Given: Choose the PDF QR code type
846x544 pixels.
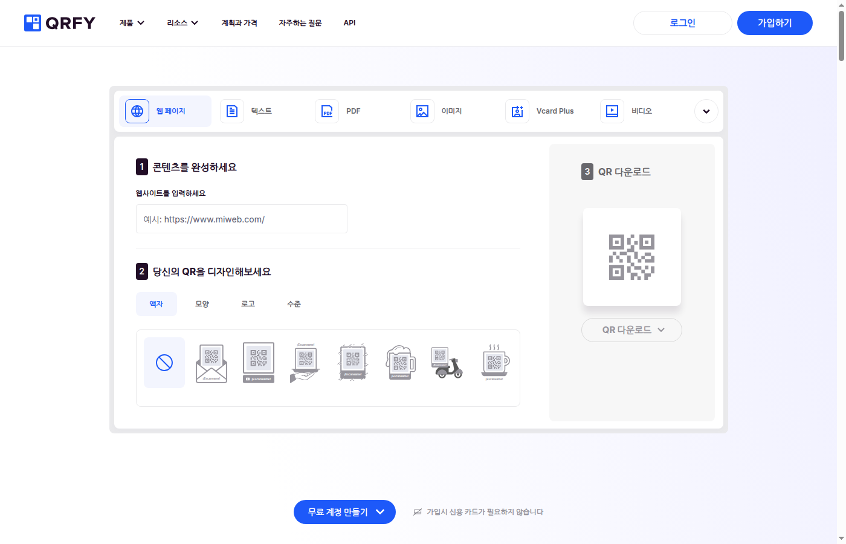Looking at the screenshot, I should 341,111.
